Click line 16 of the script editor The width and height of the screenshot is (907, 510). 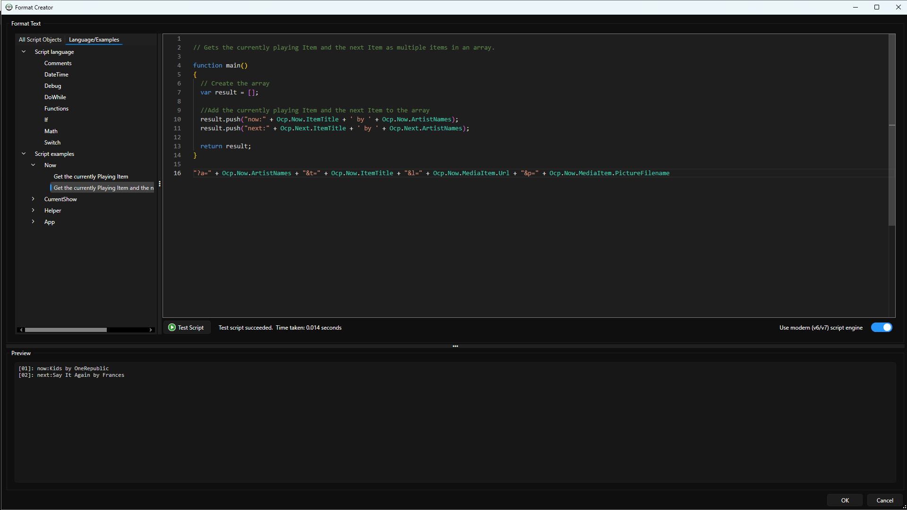pyautogui.click(x=431, y=173)
